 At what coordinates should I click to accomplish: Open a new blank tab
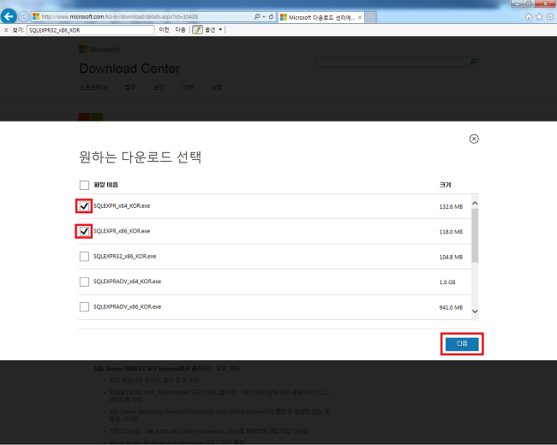pos(370,17)
